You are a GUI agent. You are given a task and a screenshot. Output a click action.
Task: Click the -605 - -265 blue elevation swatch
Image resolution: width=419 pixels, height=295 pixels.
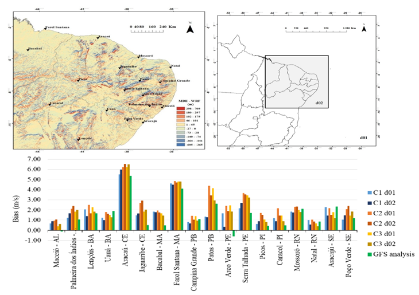click(x=180, y=144)
